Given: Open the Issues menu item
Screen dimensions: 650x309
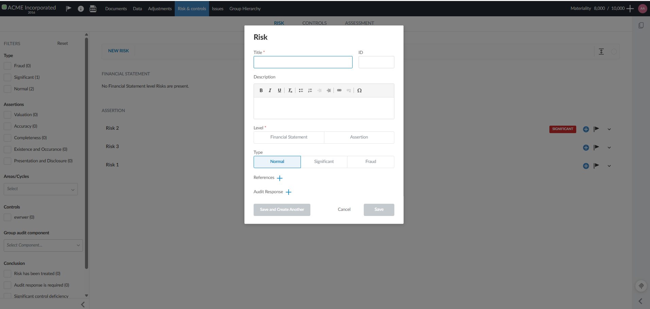Looking at the screenshot, I should pos(217,8).
